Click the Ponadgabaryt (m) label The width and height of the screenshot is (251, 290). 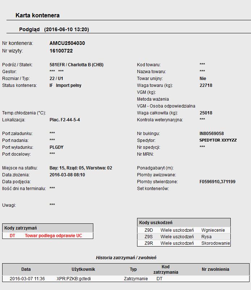(155, 168)
